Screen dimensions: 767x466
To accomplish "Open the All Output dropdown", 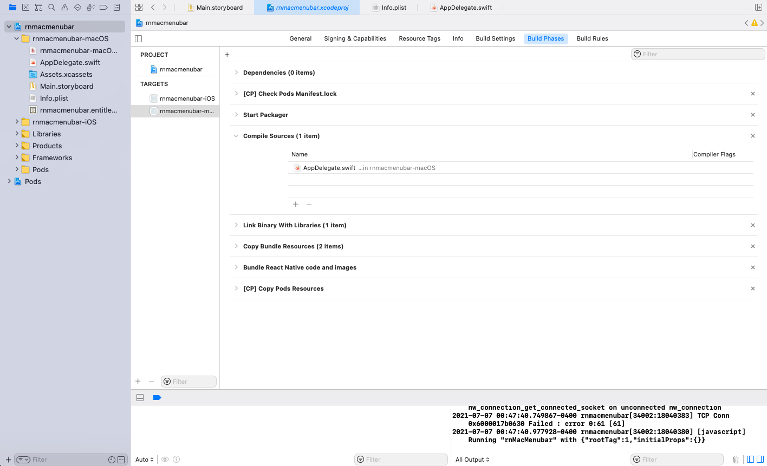I will click(472, 460).
